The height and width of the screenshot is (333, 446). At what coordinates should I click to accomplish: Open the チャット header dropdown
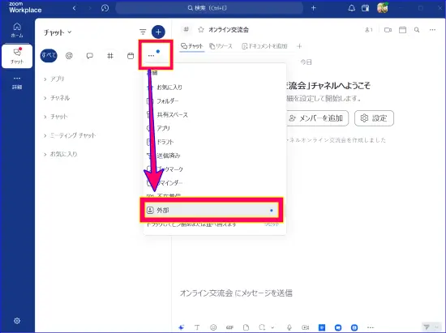(58, 32)
